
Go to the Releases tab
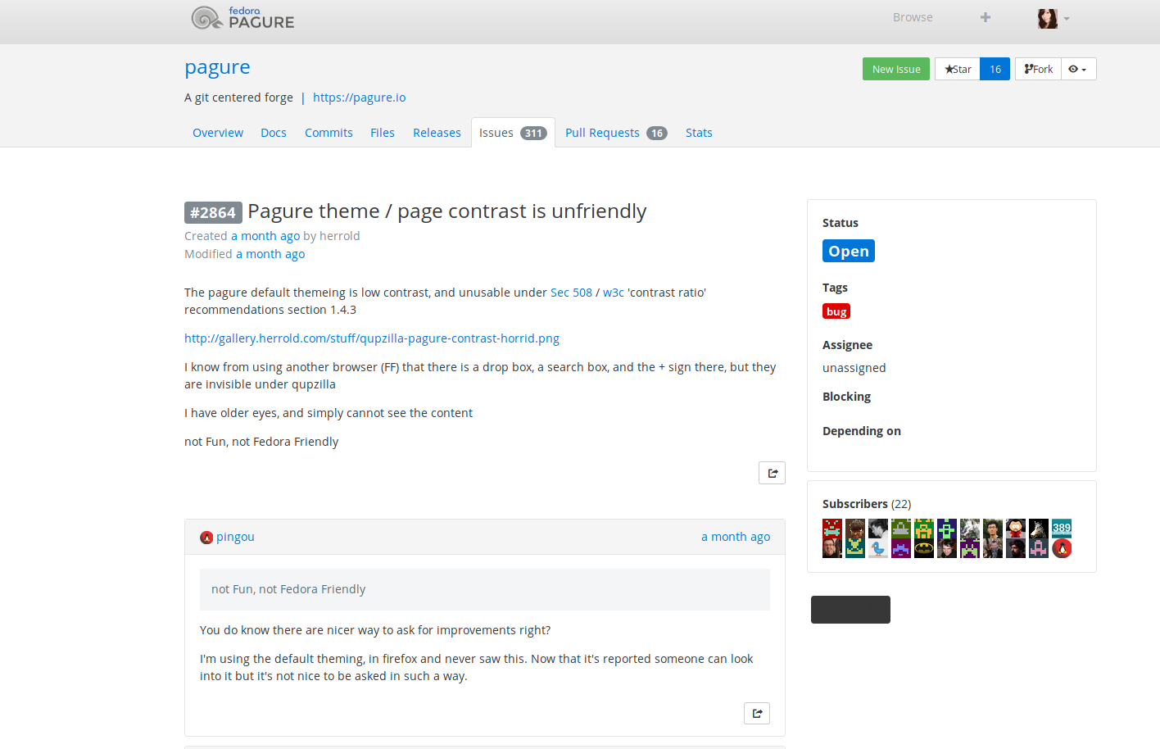(437, 133)
